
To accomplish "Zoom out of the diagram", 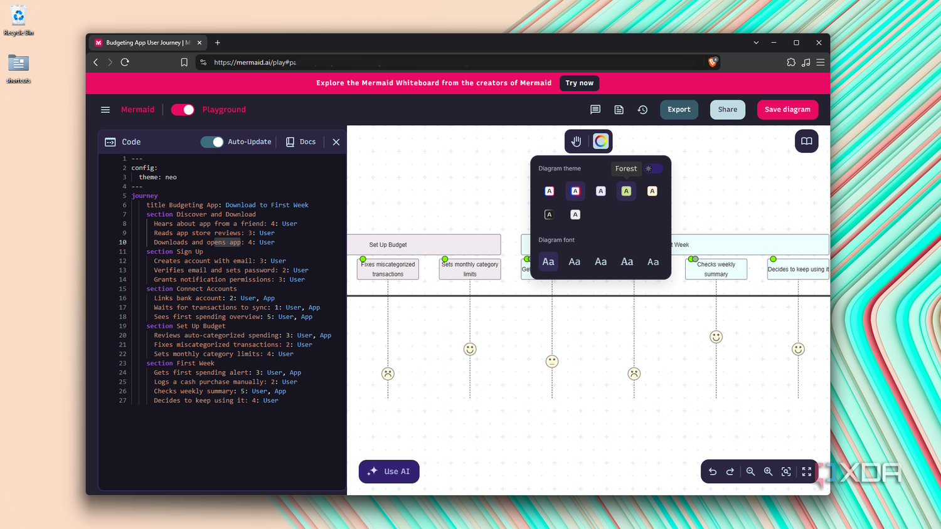I will coord(750,471).
